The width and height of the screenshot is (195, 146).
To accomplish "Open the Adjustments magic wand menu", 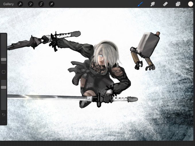I will [x=31, y=4].
